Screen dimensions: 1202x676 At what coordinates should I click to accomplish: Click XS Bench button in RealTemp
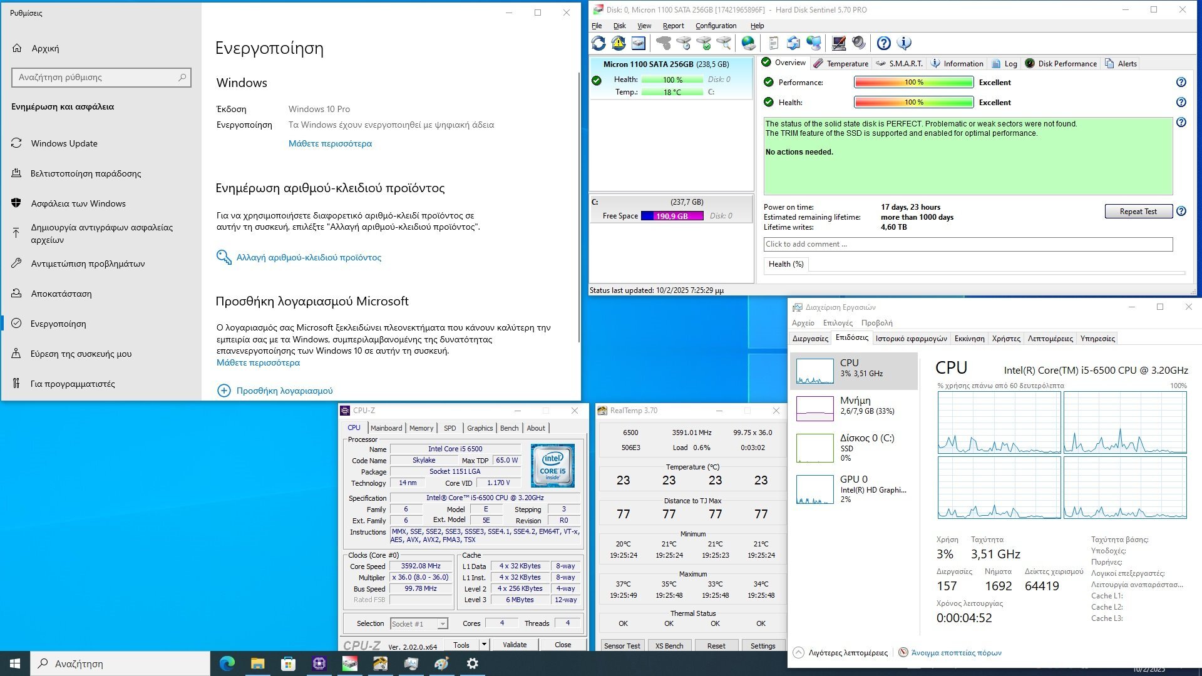pyautogui.click(x=669, y=646)
